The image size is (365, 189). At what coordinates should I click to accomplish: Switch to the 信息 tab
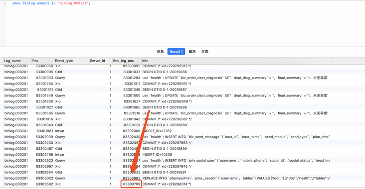[160, 52]
